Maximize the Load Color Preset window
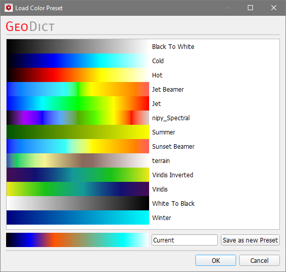286x272 pixels. click(250, 8)
